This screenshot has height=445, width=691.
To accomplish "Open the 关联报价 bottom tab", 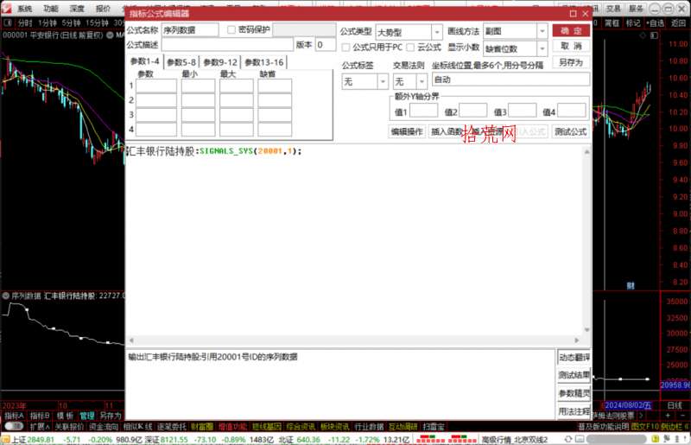I will (x=69, y=427).
